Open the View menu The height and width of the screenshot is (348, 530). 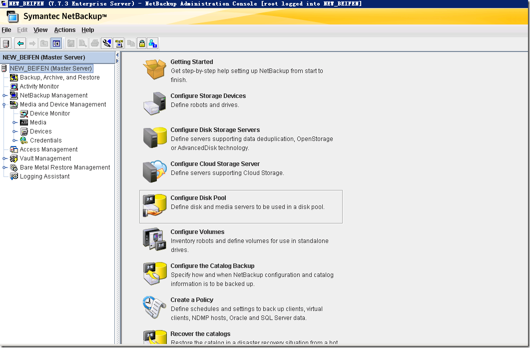pyautogui.click(x=40, y=30)
